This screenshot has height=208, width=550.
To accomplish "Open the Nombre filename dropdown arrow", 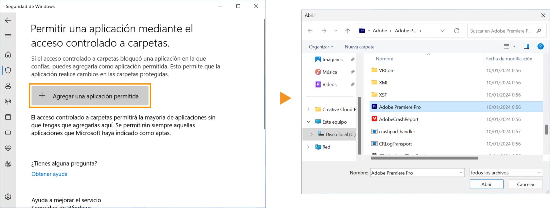I will tap(461, 173).
